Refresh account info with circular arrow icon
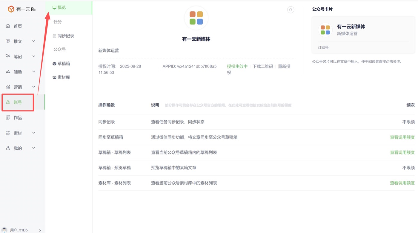 coord(291,10)
